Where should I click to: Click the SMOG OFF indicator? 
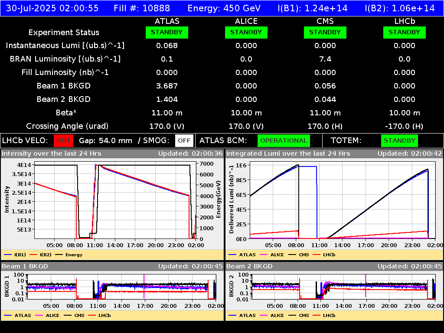pos(184,141)
